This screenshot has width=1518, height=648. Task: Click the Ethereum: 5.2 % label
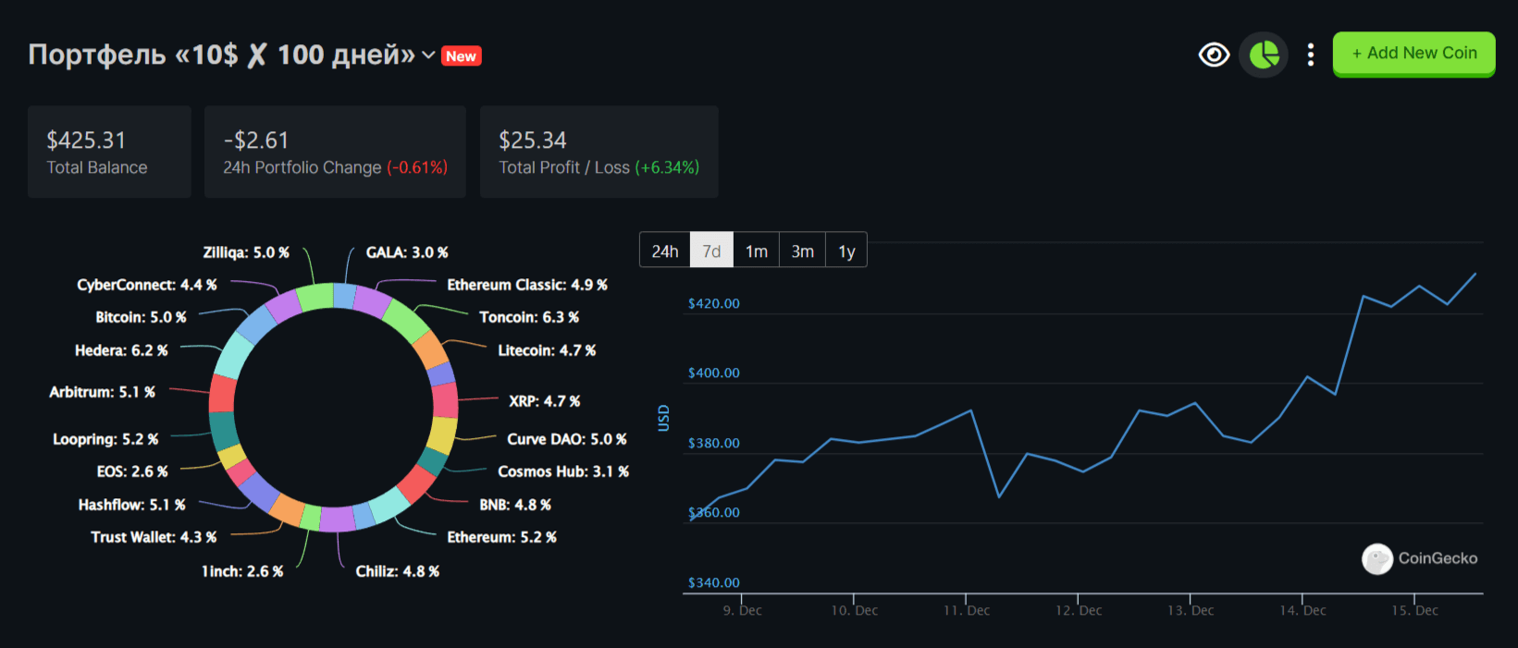502,537
